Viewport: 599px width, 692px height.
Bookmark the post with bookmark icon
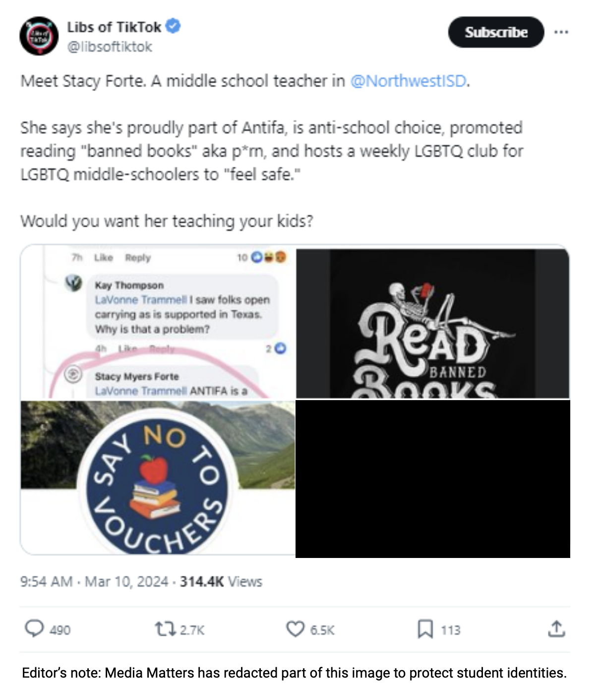coord(425,629)
